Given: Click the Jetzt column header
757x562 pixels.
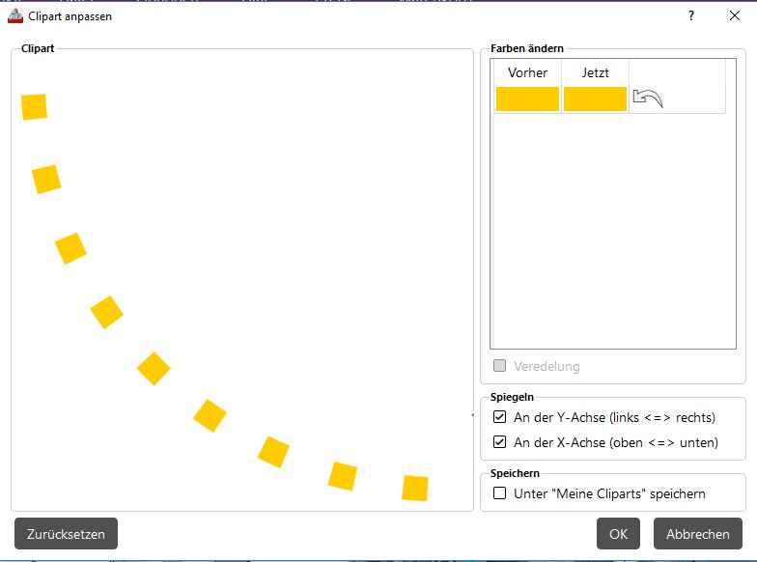Looking at the screenshot, I should pos(596,73).
